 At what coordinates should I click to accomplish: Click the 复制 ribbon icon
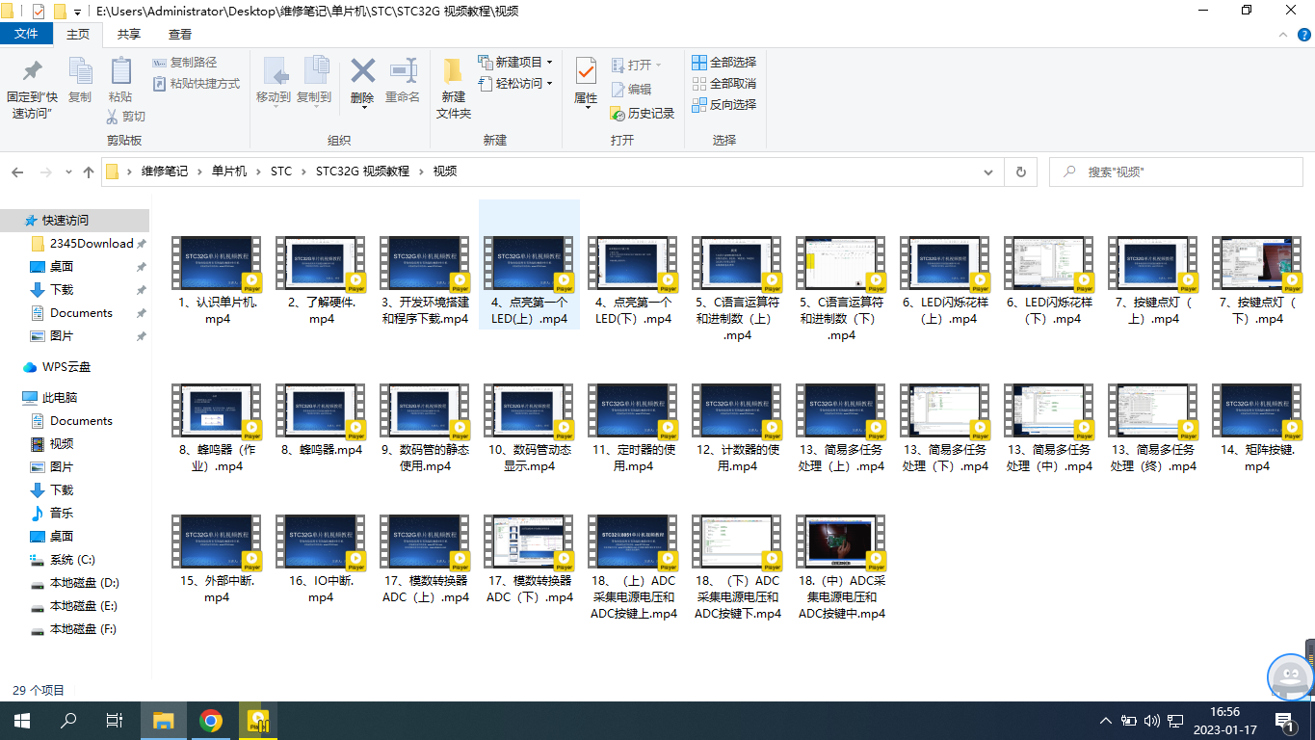pyautogui.click(x=80, y=71)
